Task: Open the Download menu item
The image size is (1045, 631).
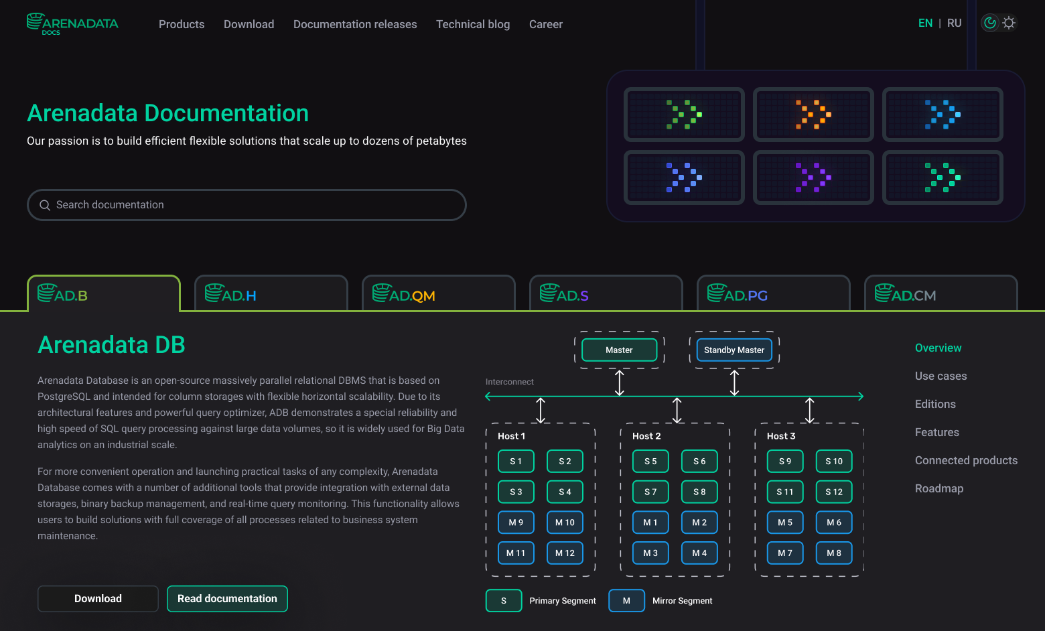Action: 249,24
